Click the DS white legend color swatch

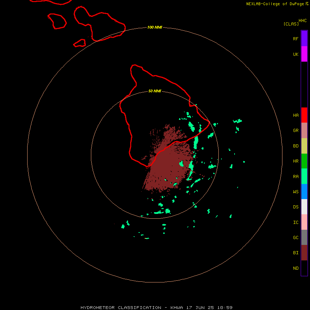(x=304, y=207)
